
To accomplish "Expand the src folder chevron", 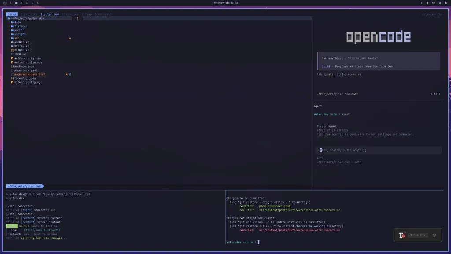I will click(9, 38).
